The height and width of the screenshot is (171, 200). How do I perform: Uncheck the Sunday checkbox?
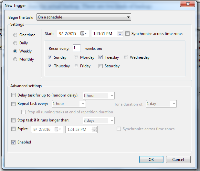click(x=50, y=57)
